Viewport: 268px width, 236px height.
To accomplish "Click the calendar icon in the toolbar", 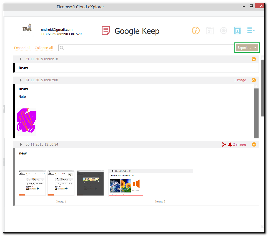I will (210, 31).
